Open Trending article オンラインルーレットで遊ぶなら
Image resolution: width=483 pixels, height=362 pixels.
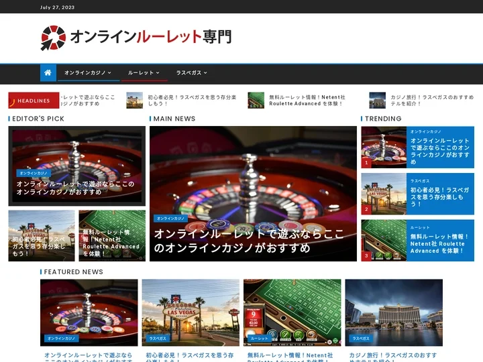440,151
